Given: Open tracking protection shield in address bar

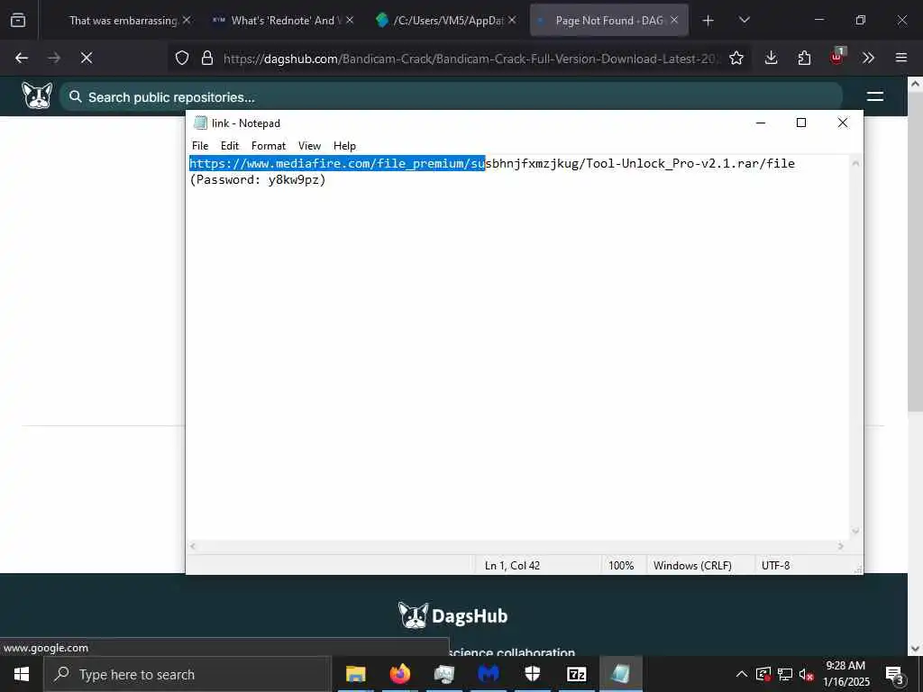Looking at the screenshot, I should pyautogui.click(x=182, y=58).
